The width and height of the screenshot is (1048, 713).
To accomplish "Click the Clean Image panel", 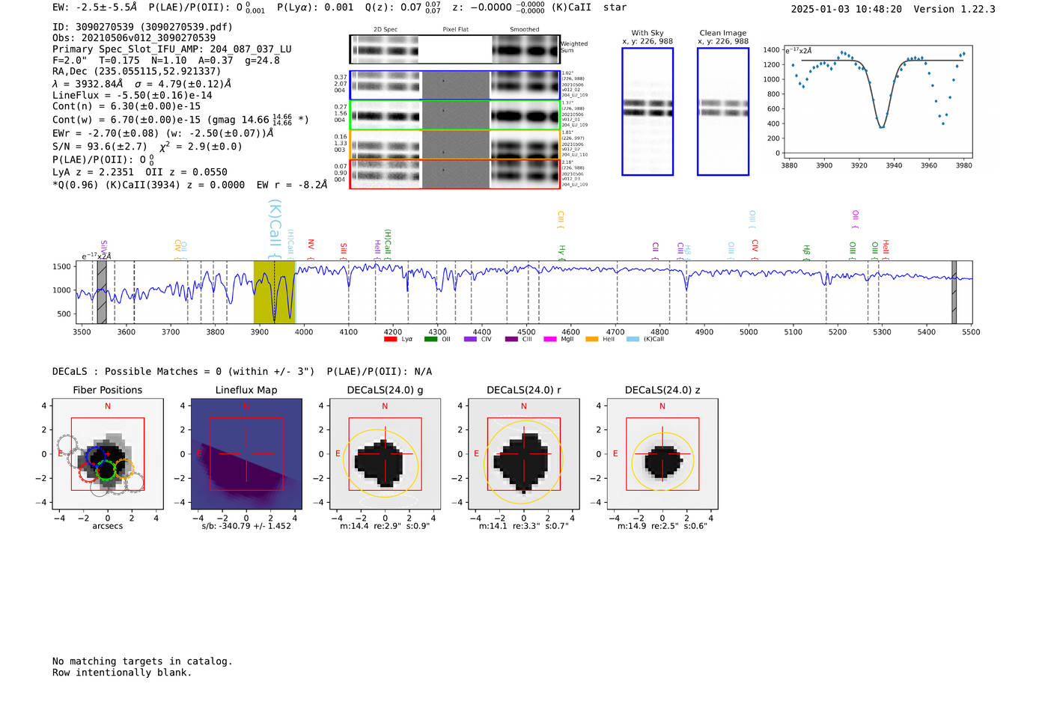I will click(723, 111).
